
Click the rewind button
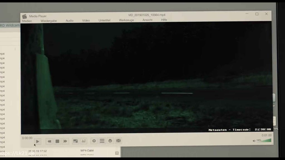49,141
